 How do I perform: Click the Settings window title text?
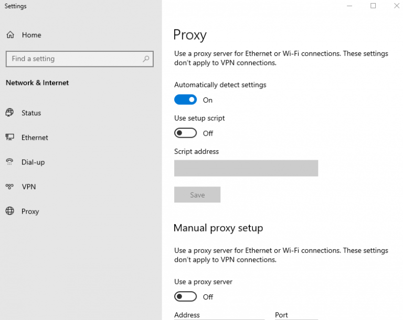(15, 6)
